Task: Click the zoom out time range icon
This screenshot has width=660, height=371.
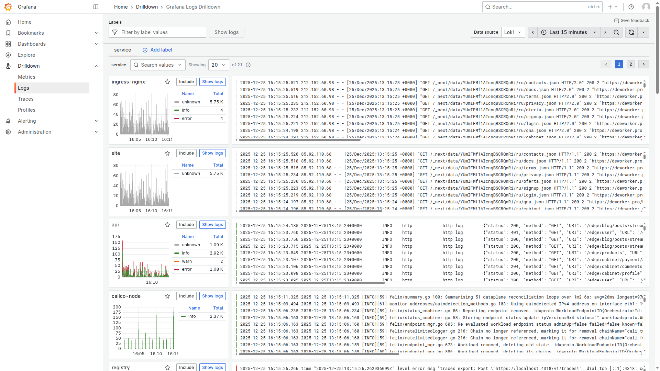Action: click(616, 32)
